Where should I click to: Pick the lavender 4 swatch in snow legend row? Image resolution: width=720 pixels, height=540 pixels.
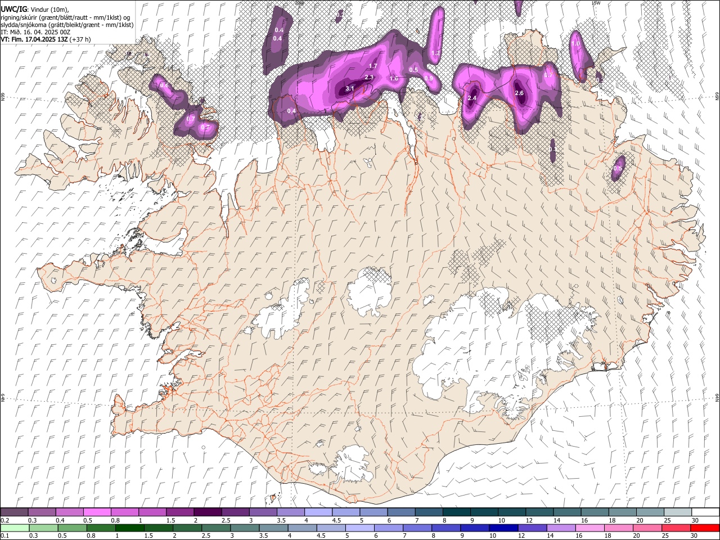click(318, 512)
